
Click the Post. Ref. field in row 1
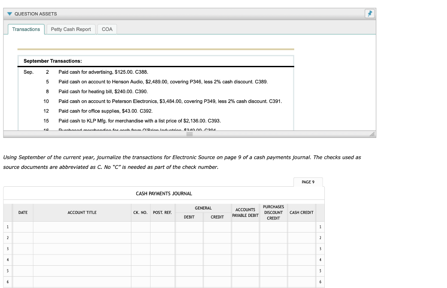click(162, 227)
